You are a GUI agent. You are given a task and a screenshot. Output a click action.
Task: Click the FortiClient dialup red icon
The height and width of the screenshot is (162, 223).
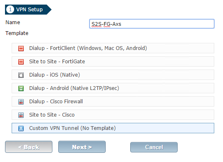(x=21, y=48)
